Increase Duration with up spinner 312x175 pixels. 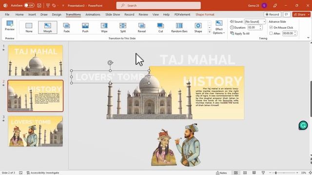(x=260, y=26)
